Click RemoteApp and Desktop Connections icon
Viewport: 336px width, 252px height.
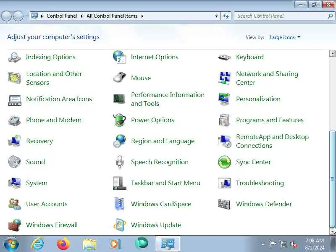pos(225,141)
